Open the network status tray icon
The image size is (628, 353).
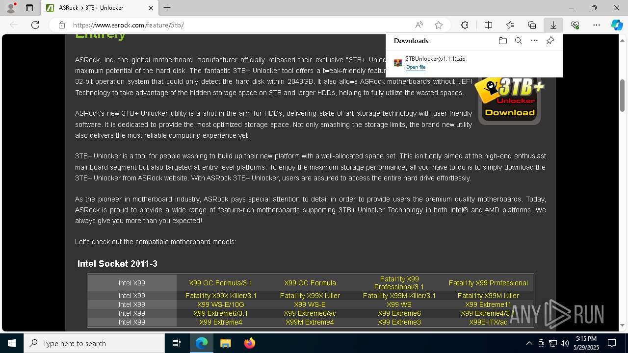(x=553, y=343)
